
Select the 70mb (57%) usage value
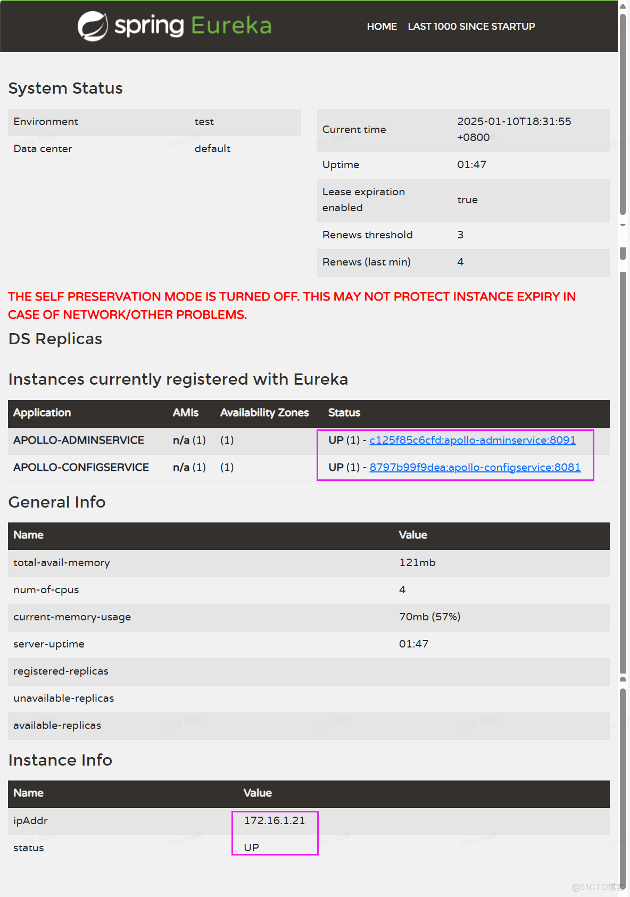pos(429,617)
